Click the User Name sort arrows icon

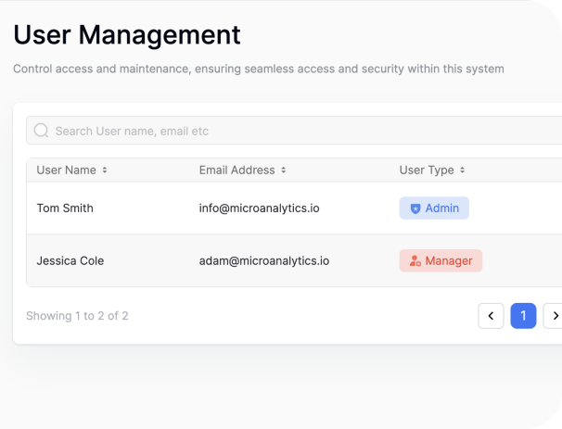tap(105, 170)
